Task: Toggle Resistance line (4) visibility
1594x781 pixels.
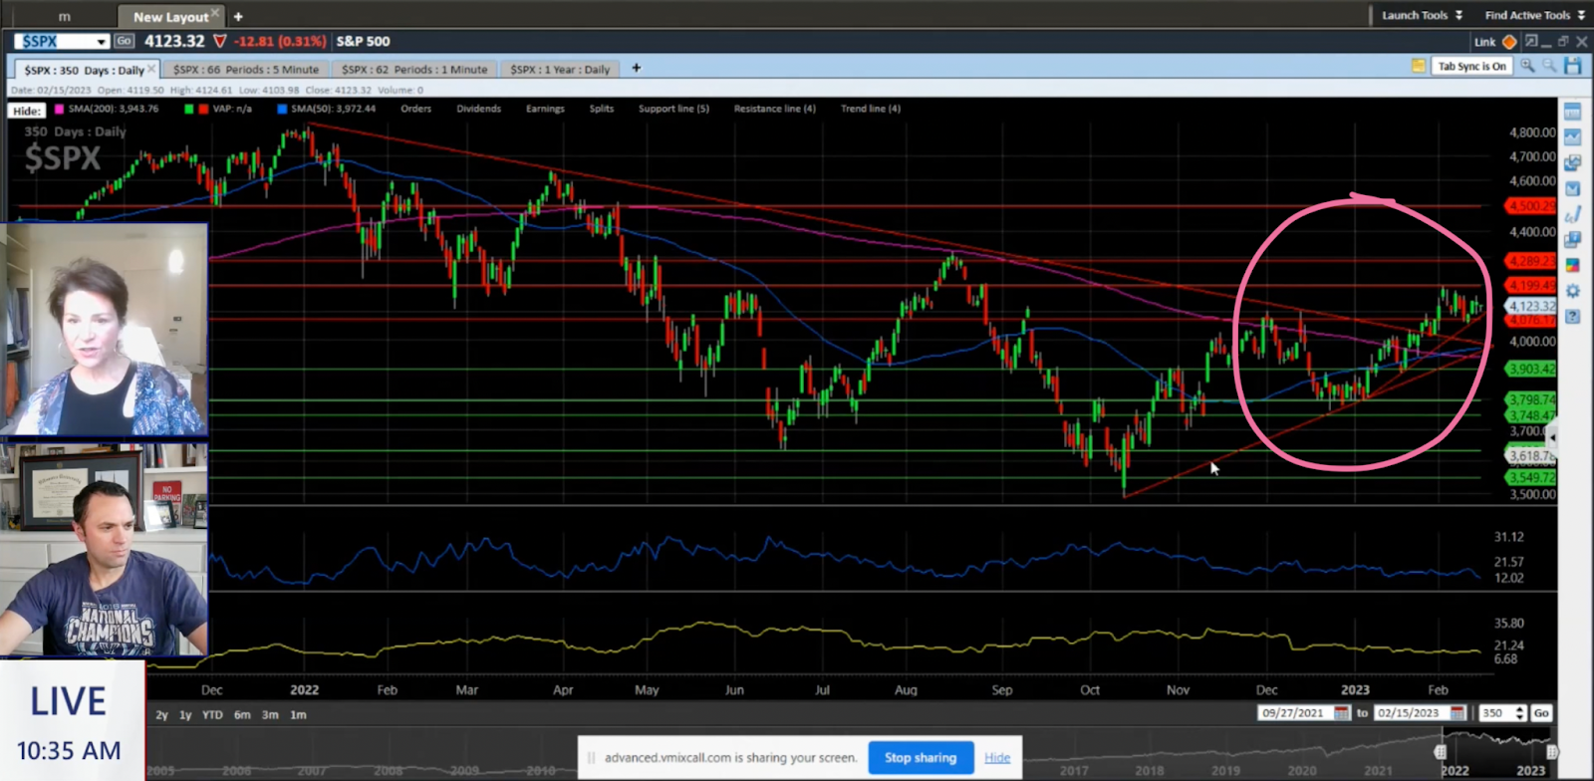Action: pos(775,109)
